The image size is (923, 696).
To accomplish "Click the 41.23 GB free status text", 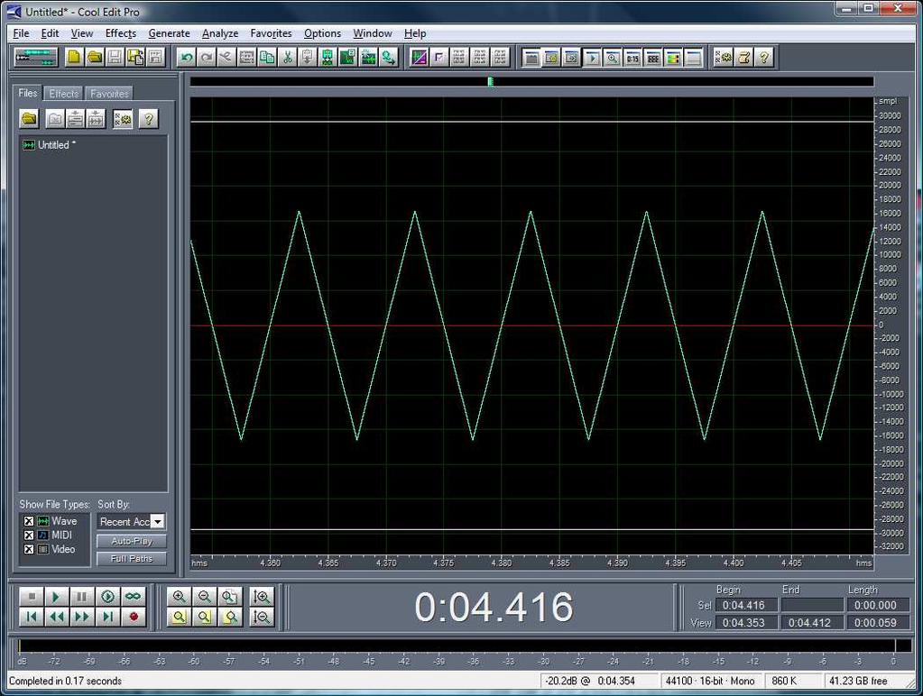I will coord(858,681).
